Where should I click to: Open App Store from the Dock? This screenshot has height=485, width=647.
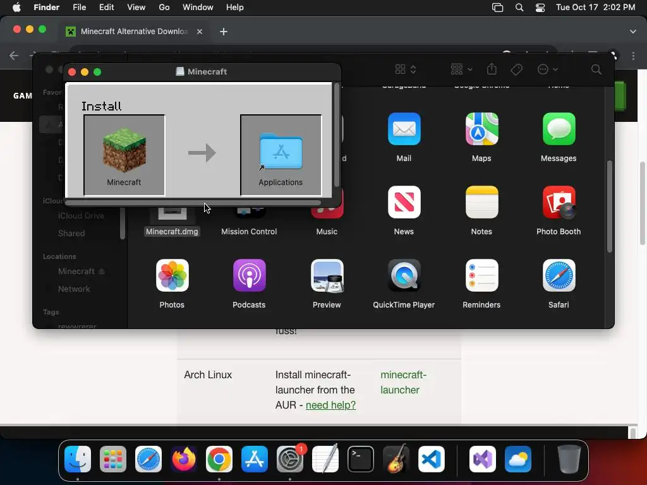pyautogui.click(x=255, y=459)
